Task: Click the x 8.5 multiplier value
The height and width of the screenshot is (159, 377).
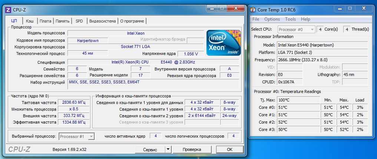Action: click(x=73, y=109)
